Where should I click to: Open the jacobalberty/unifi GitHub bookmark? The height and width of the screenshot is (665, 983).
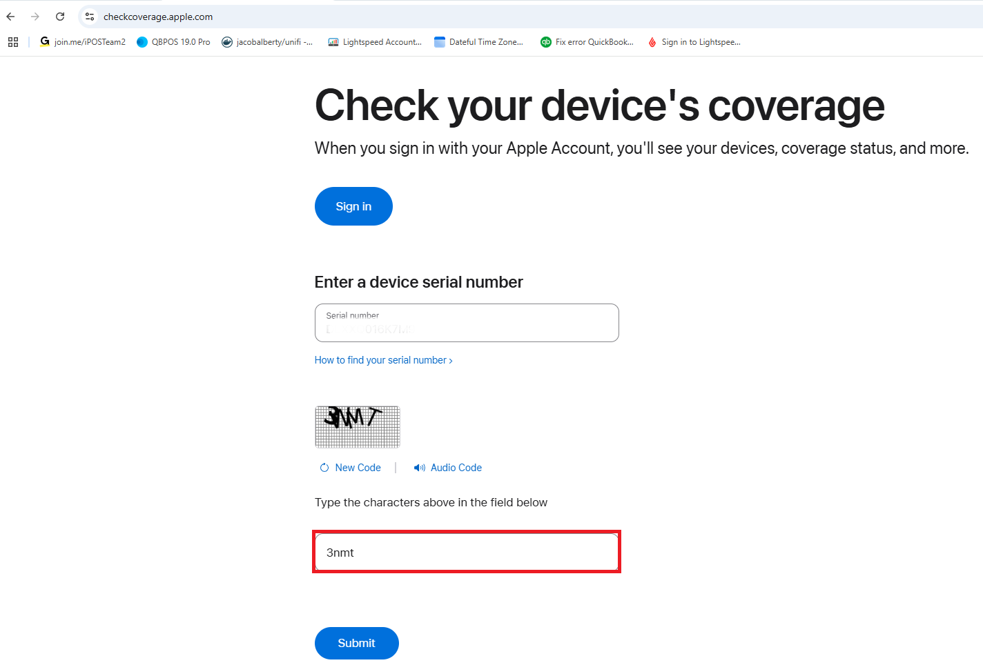tap(267, 42)
